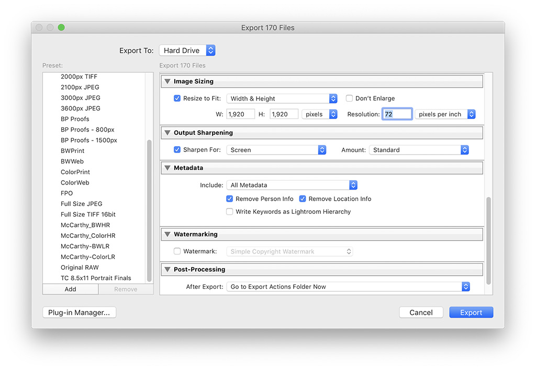Collapse the Metadata section
Screen dimensions: 536x370
(167, 168)
